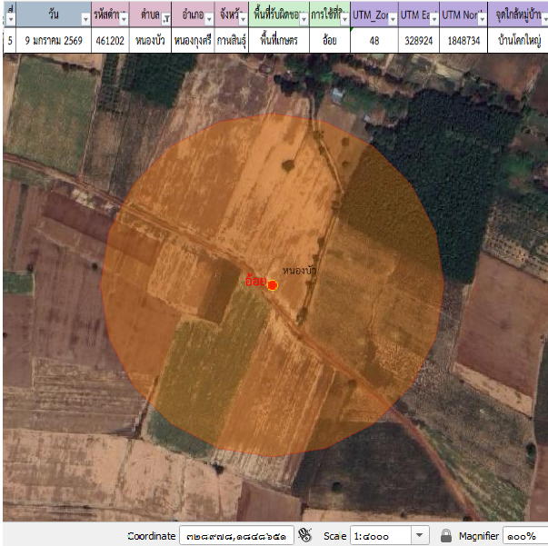
Task: Open the วัน column filter dropdown
Action: pyautogui.click(x=85, y=19)
